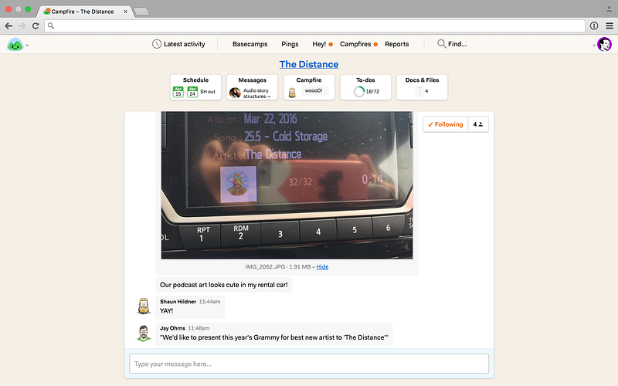Click the 11:44am timestamp
The width and height of the screenshot is (618, 386).
tap(209, 302)
